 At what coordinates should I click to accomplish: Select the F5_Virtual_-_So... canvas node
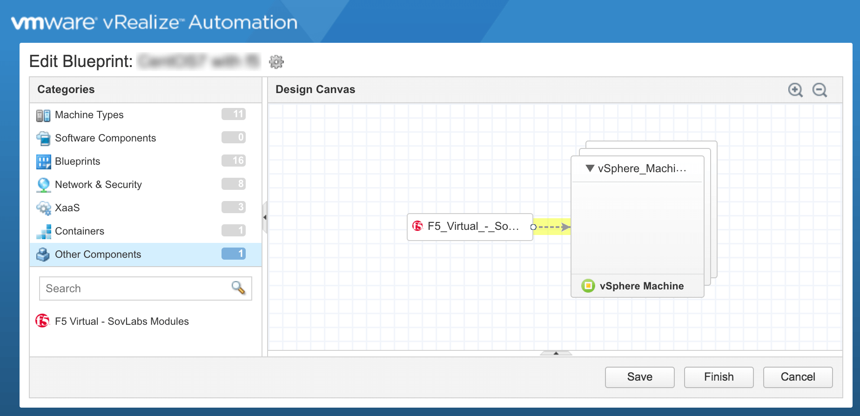[x=470, y=227]
